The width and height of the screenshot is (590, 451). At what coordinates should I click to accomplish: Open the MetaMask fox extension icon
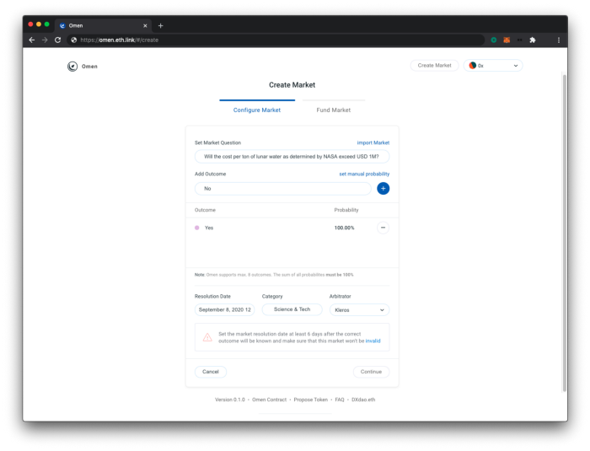pos(507,40)
